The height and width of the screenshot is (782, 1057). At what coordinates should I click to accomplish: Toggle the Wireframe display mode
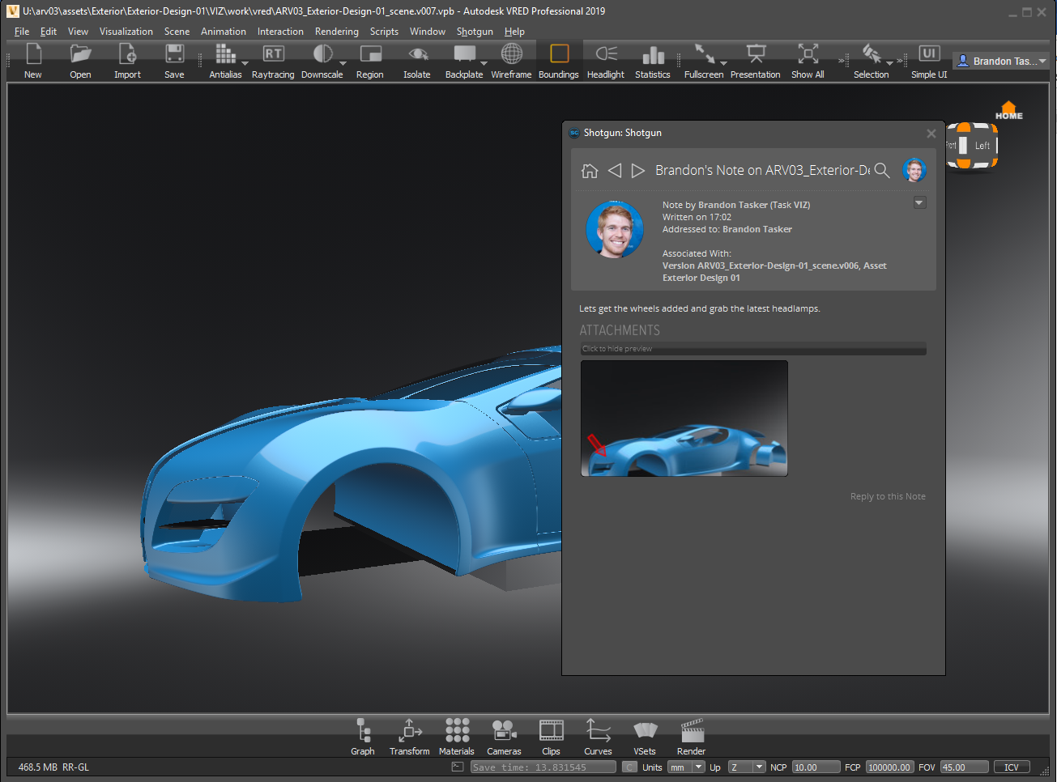click(511, 62)
